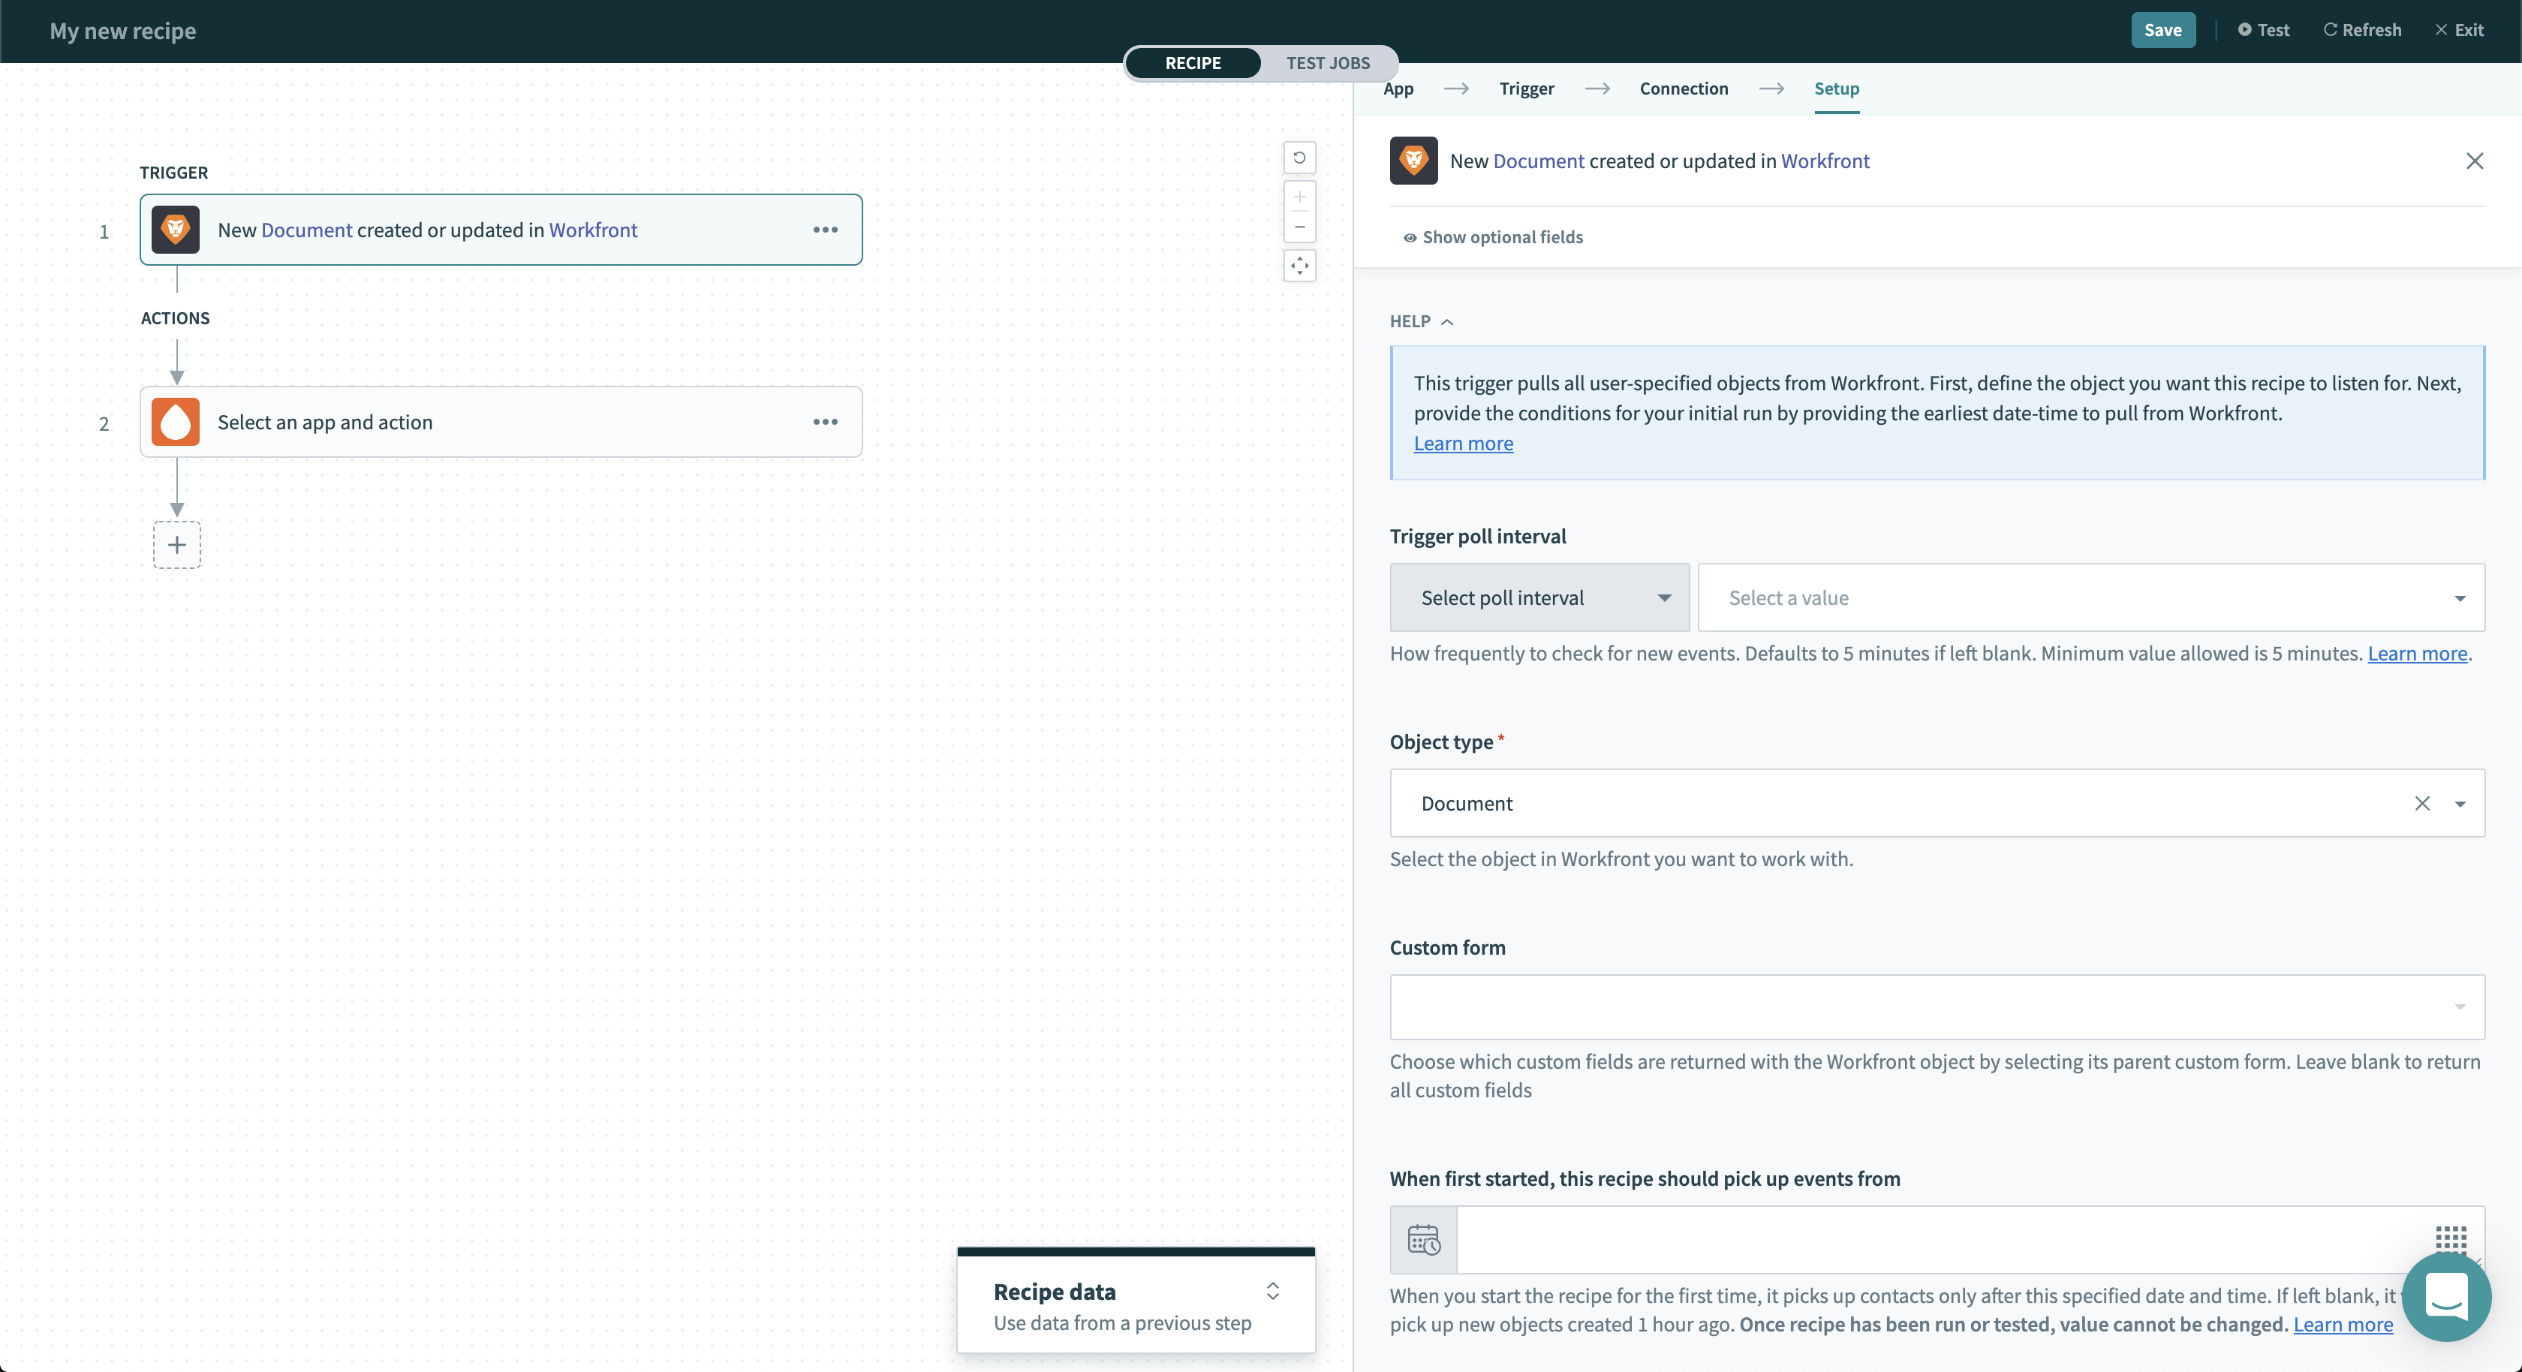Switch to the RECIPE tab

(x=1193, y=62)
